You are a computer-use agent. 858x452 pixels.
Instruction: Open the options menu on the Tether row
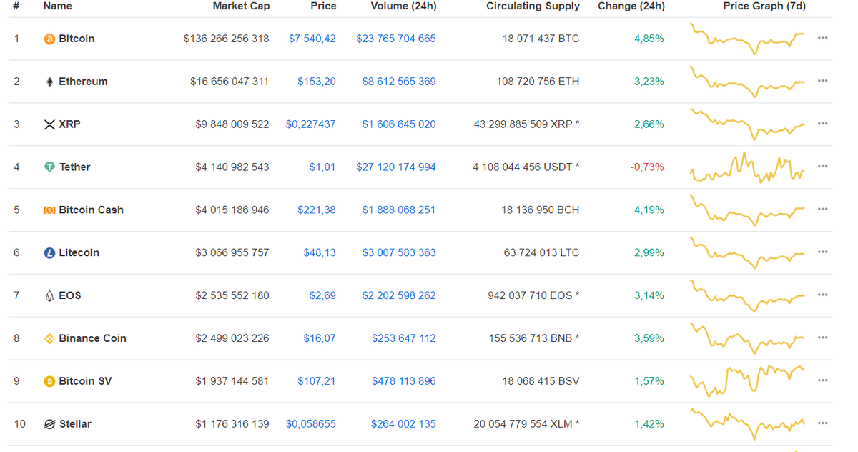click(x=822, y=167)
